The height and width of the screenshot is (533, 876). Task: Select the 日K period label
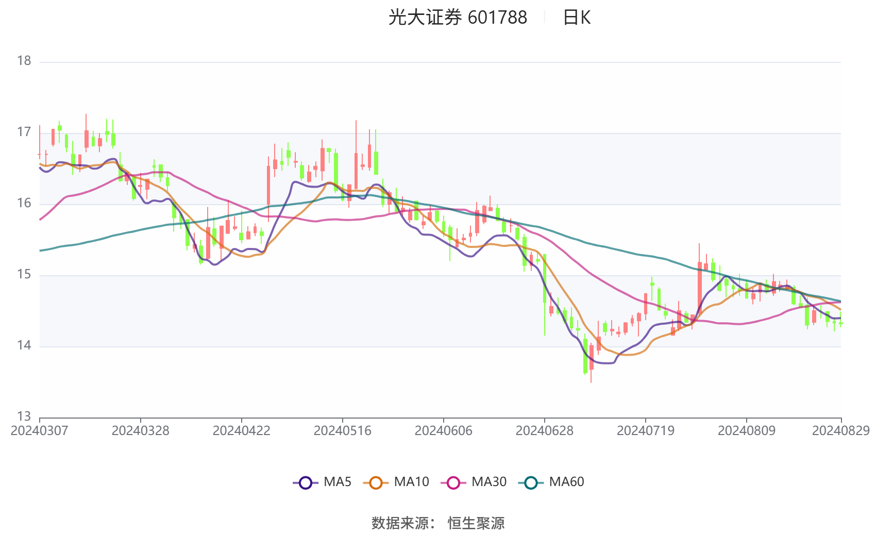click(x=577, y=18)
